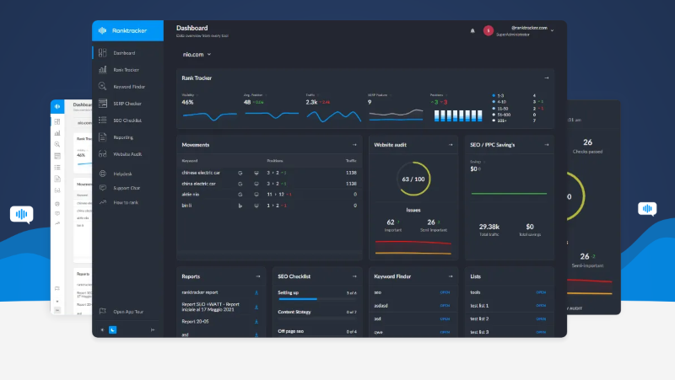Click the Google icon in the china electric car row

pos(240,184)
